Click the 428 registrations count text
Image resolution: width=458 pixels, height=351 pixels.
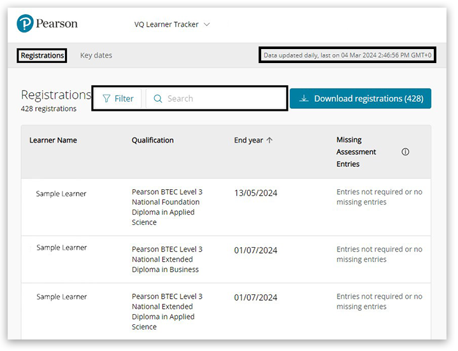[x=48, y=109]
